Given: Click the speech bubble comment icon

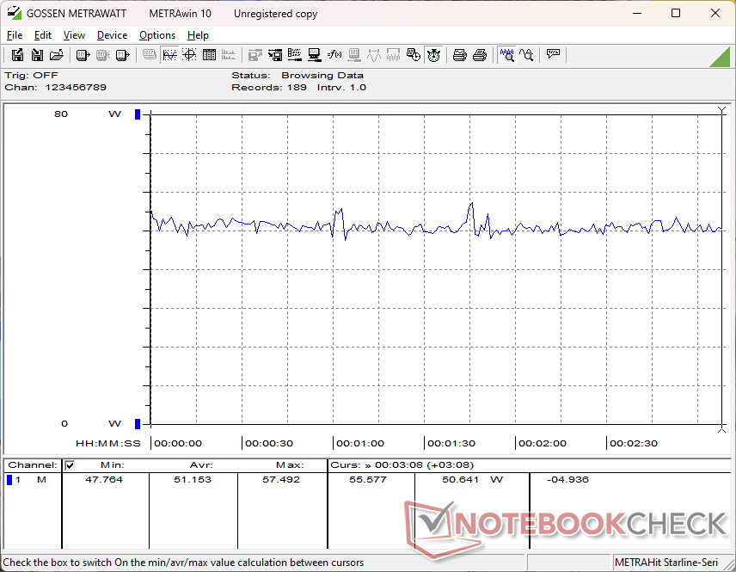Looking at the screenshot, I should (553, 55).
